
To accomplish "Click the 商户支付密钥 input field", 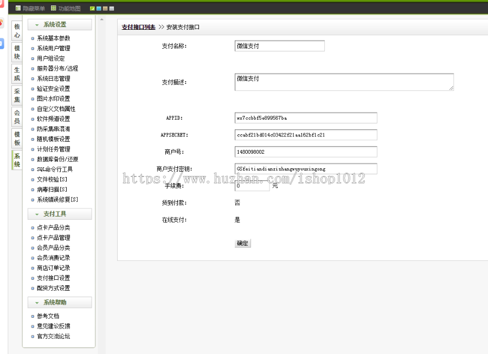I will pyautogui.click(x=306, y=169).
